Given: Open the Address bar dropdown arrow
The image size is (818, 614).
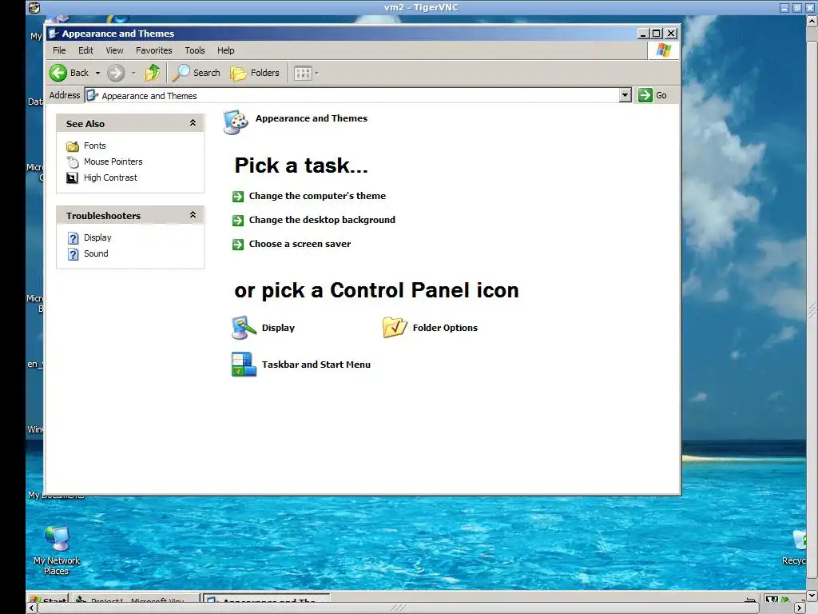Looking at the screenshot, I should tap(625, 95).
